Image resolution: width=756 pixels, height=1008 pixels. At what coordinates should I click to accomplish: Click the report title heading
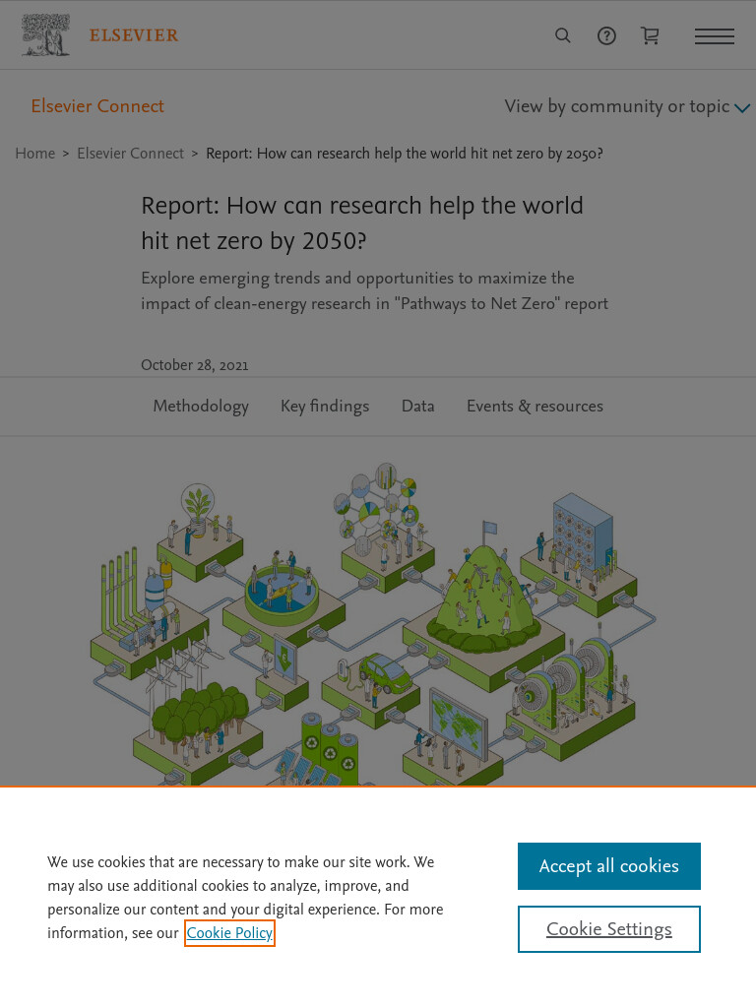[x=362, y=223]
